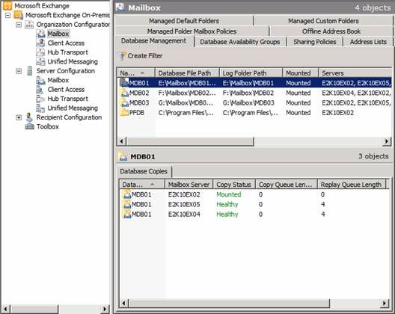This screenshot has height=314, width=395.
Task: Click MDB01 copy icon on E2K10EX04 row
Action: (x=126, y=214)
